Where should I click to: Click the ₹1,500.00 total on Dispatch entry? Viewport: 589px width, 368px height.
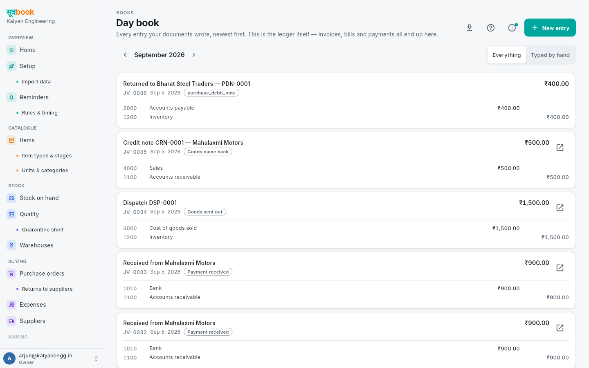(534, 203)
